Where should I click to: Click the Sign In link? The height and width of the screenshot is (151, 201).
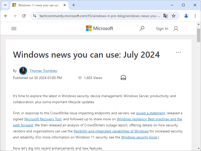click(162, 28)
